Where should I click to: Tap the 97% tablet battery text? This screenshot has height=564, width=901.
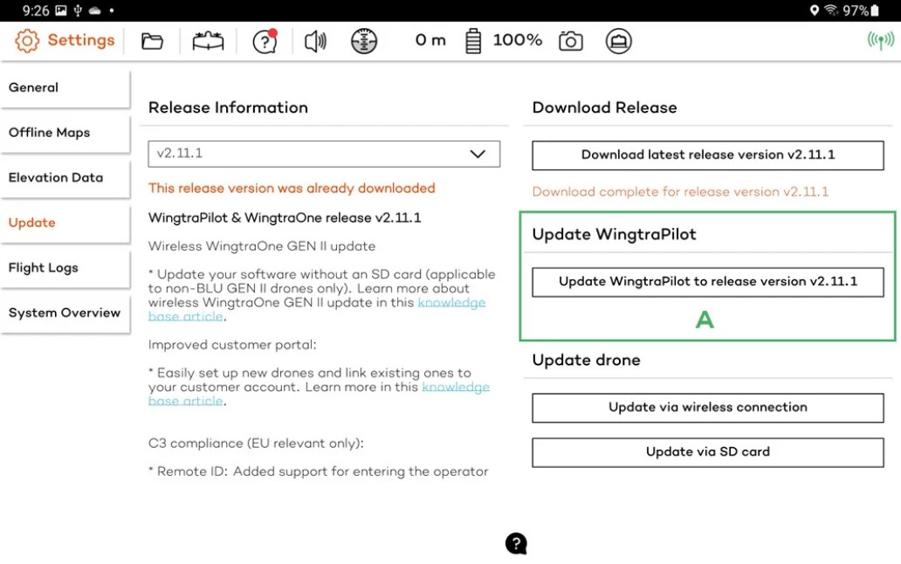tap(855, 10)
